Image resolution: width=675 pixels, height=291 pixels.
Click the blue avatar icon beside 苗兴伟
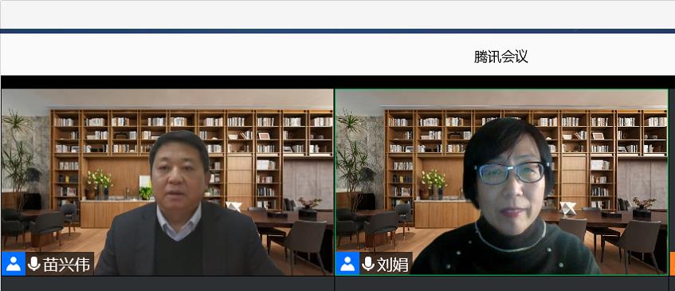pos(14,264)
